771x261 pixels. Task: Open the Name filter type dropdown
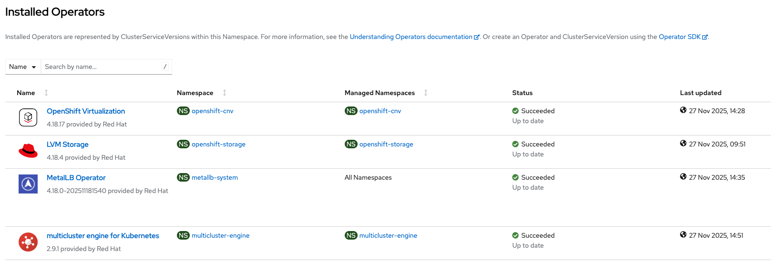(23, 67)
